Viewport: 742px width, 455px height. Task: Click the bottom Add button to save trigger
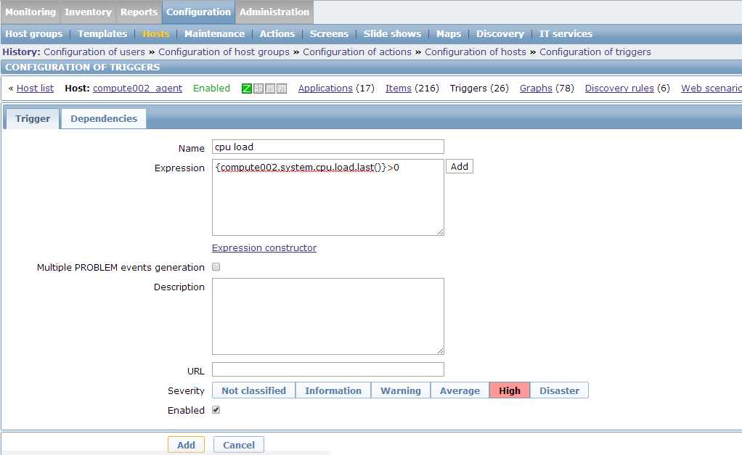tap(186, 445)
